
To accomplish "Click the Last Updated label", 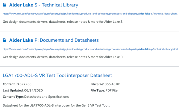I will pyautogui.click(x=13, y=90).
